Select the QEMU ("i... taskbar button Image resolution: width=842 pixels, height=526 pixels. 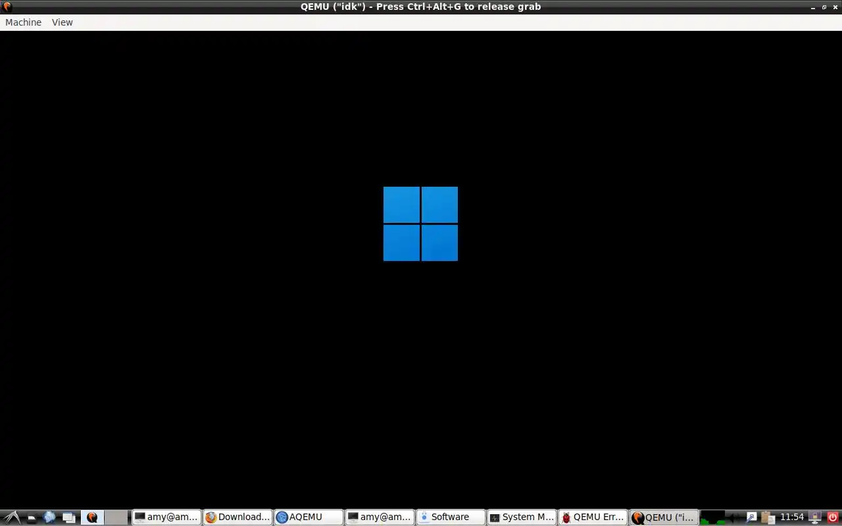(x=664, y=517)
